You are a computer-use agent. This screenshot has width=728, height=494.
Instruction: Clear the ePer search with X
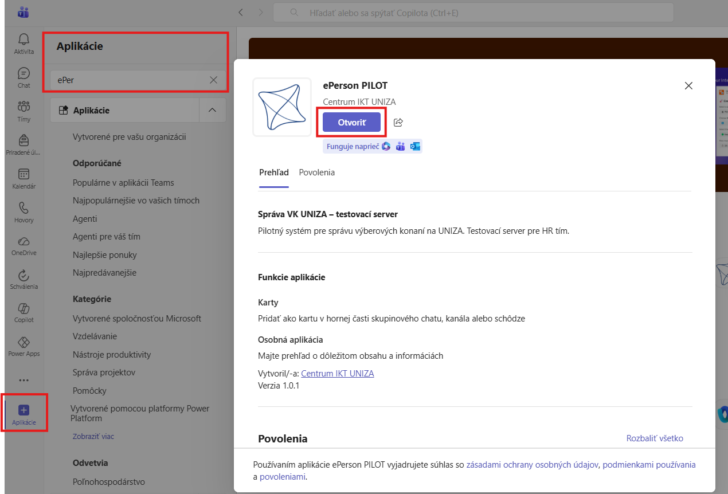213,80
